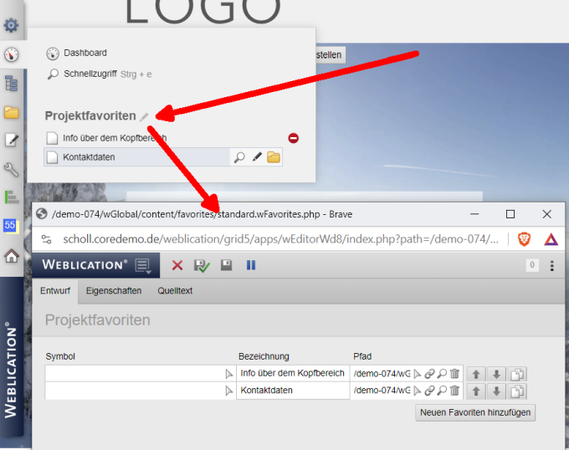Edit Bezeichnung field Kontaktdaten
Image resolution: width=569 pixels, height=450 pixels.
293,391
